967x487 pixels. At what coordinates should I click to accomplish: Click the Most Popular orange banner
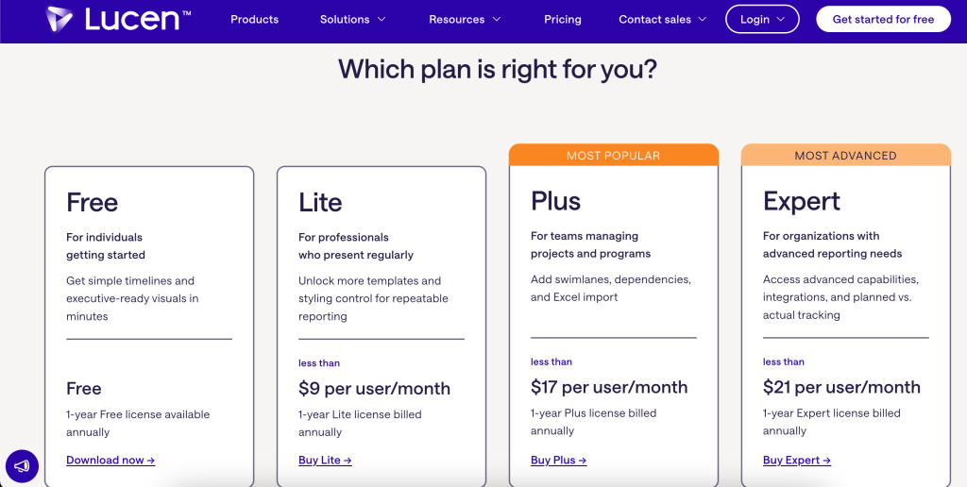pyautogui.click(x=614, y=156)
